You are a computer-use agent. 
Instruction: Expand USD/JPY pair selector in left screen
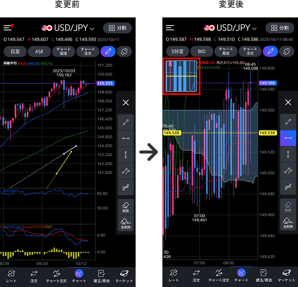(68, 28)
